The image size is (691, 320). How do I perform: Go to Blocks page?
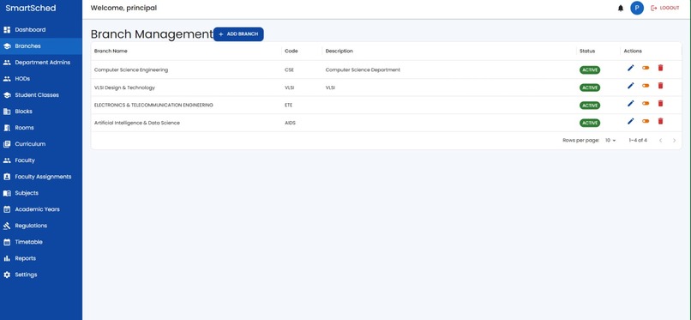[41, 112]
